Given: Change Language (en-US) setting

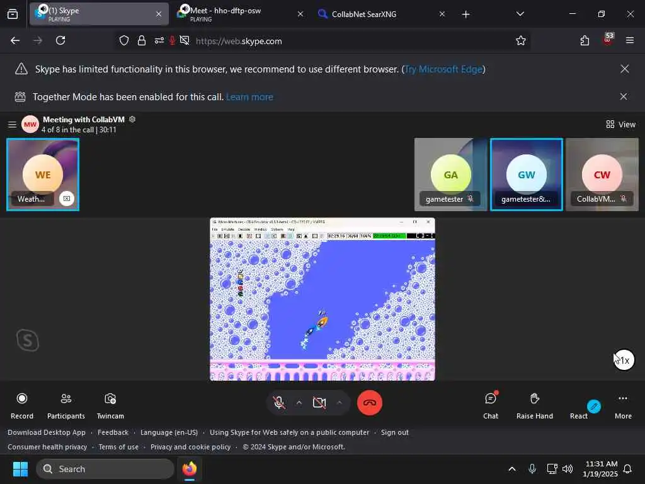Looking at the screenshot, I should pos(169,432).
